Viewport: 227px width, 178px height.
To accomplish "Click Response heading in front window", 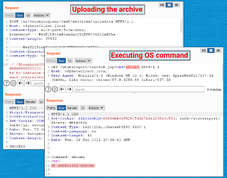I will coord(55,101).
